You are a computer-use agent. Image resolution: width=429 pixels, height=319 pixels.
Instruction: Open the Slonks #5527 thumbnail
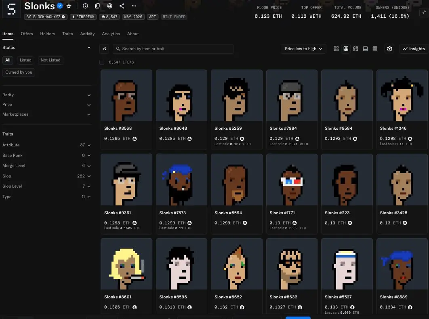click(x=347, y=264)
